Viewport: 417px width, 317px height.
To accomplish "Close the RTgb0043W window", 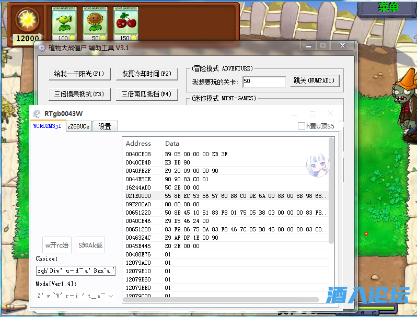I will point(330,114).
